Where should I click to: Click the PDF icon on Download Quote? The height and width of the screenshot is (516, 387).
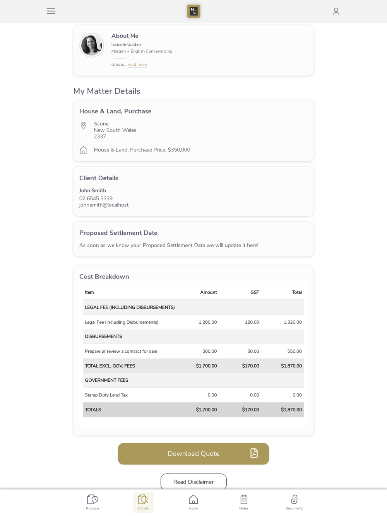tap(254, 453)
